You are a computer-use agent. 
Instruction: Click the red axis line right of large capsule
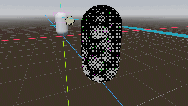click(155, 29)
